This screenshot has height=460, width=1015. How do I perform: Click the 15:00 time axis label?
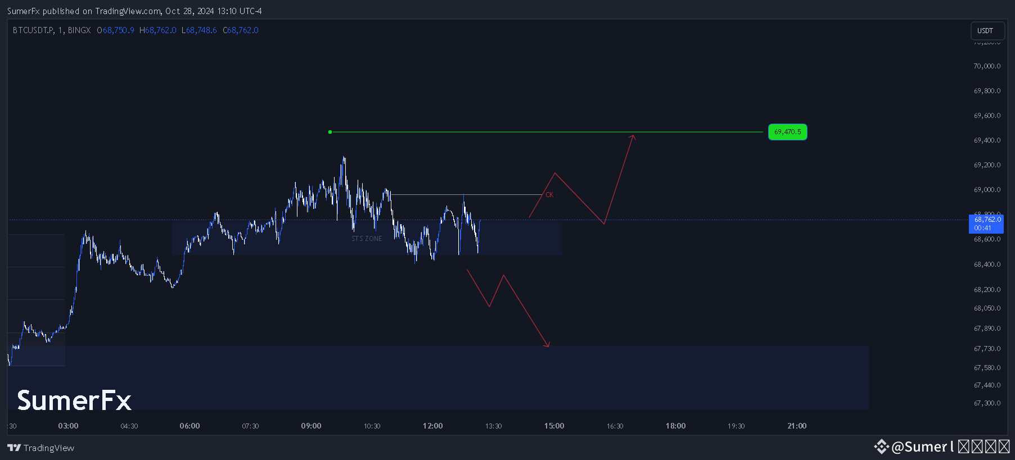554,426
